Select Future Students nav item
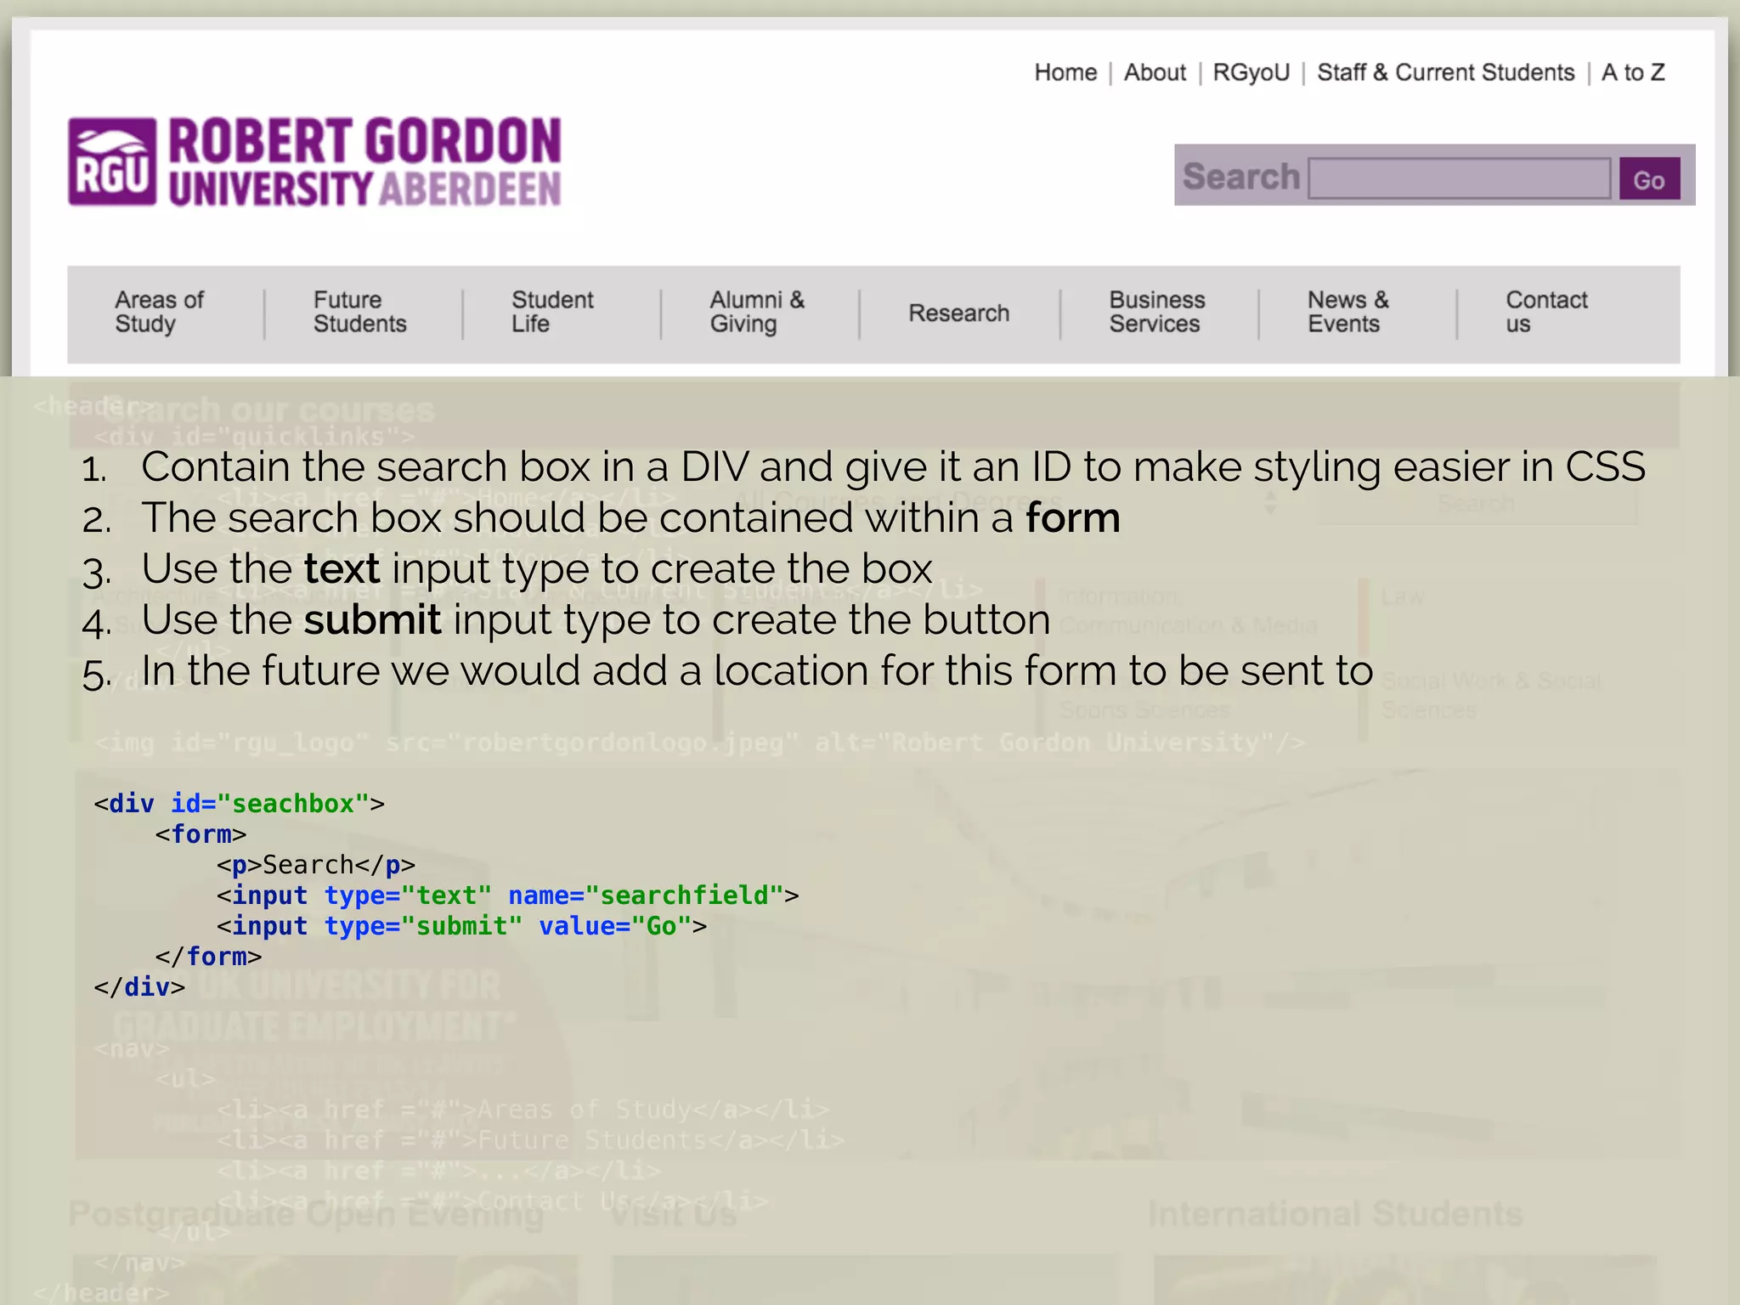1740x1305 pixels. pos(359,312)
